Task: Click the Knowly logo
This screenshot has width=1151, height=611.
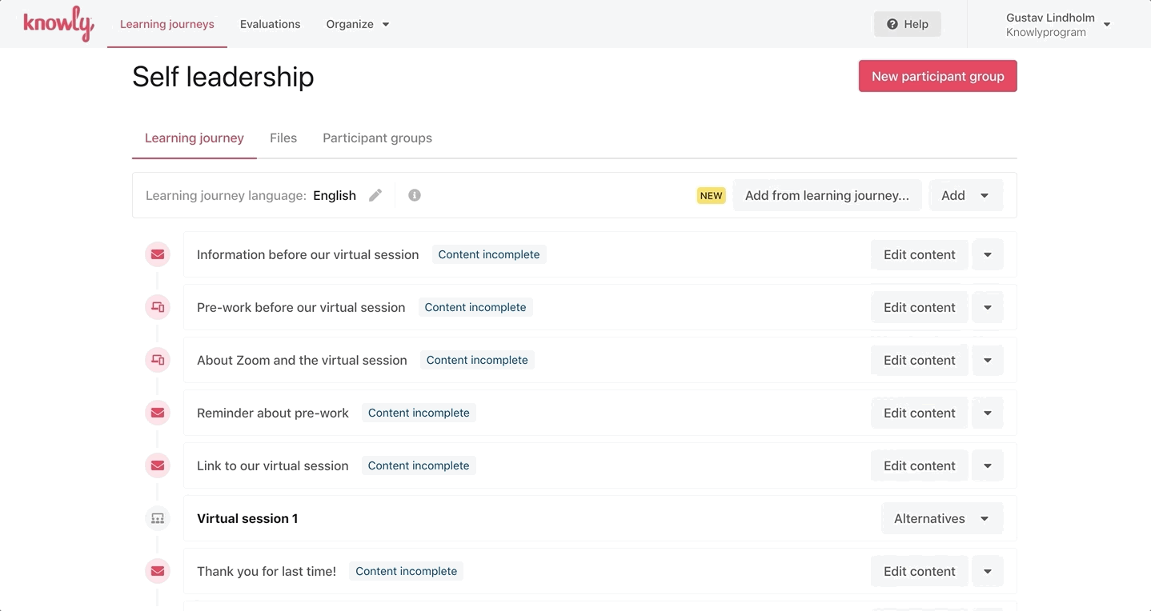Action: pyautogui.click(x=58, y=25)
